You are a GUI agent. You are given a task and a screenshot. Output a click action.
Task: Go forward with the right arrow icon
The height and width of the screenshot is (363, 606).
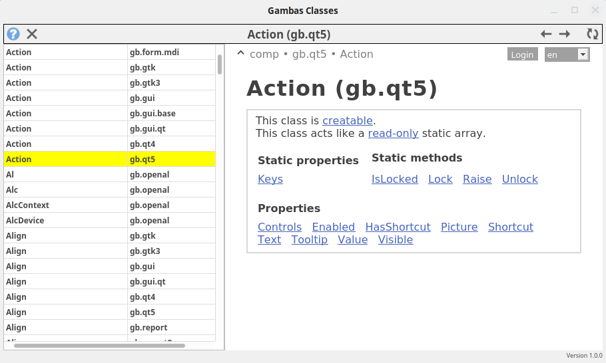pos(565,34)
